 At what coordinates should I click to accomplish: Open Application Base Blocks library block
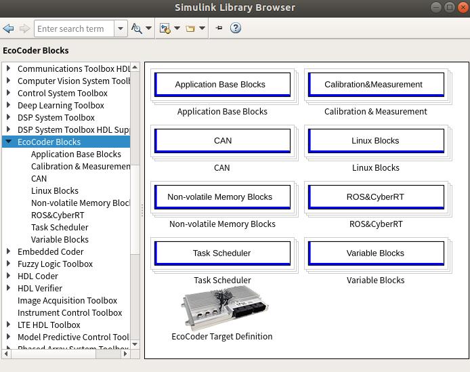pos(222,85)
